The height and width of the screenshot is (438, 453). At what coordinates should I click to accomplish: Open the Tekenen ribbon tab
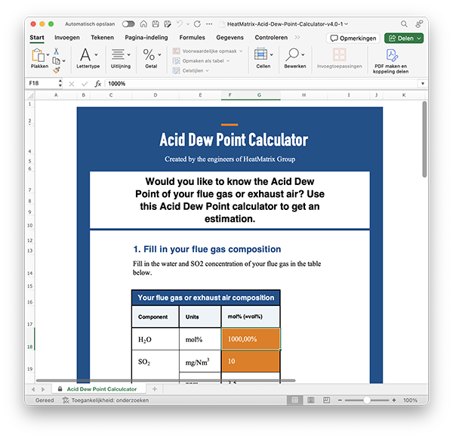(x=102, y=38)
